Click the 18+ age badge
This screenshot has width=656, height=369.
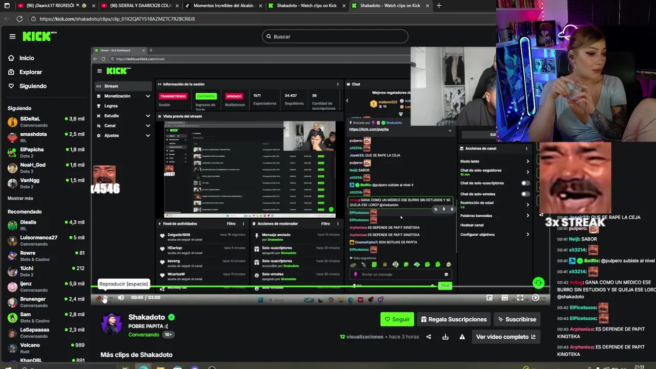pyautogui.click(x=168, y=335)
